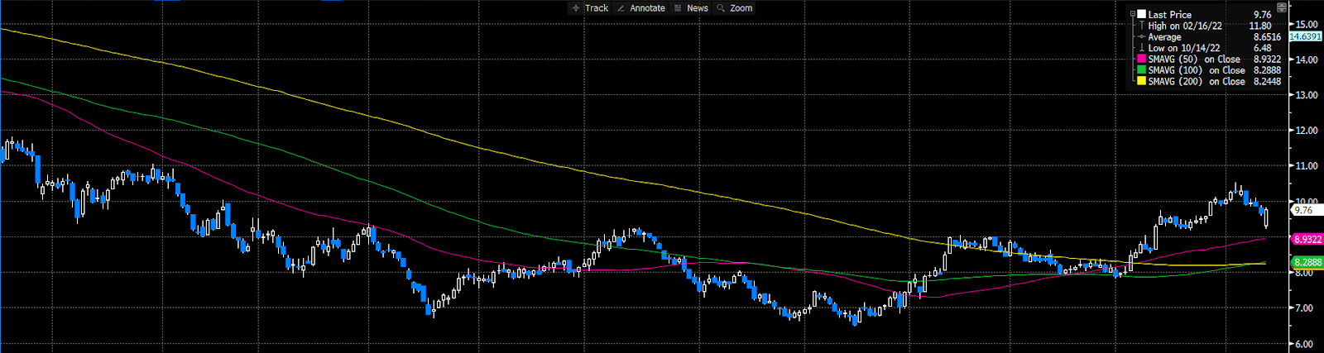Click the Low marker icon in legend
This screenshot has height=353, width=1324.
coord(1142,48)
